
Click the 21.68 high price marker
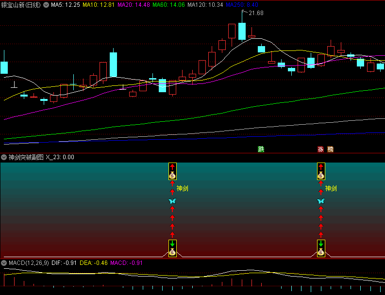pos(256,13)
